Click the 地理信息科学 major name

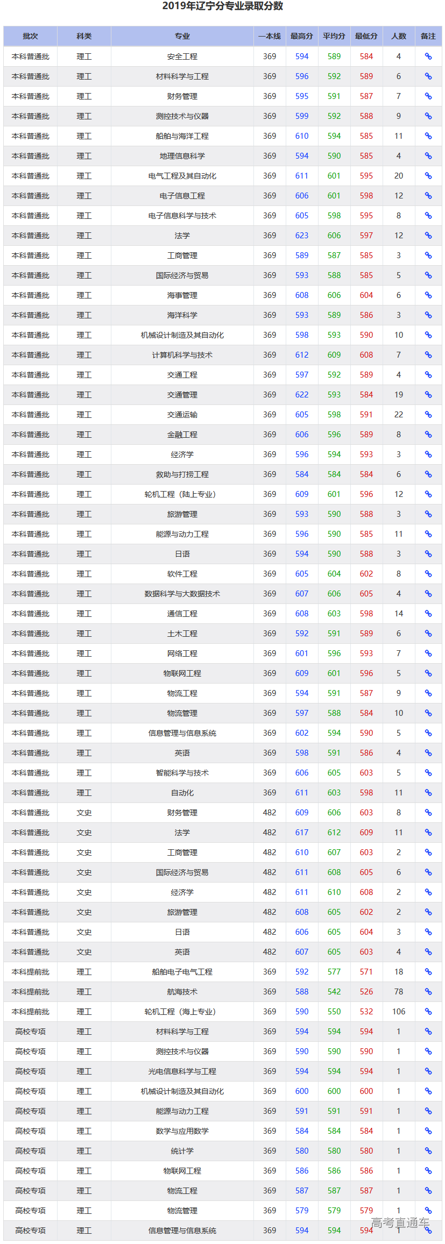pos(182,156)
